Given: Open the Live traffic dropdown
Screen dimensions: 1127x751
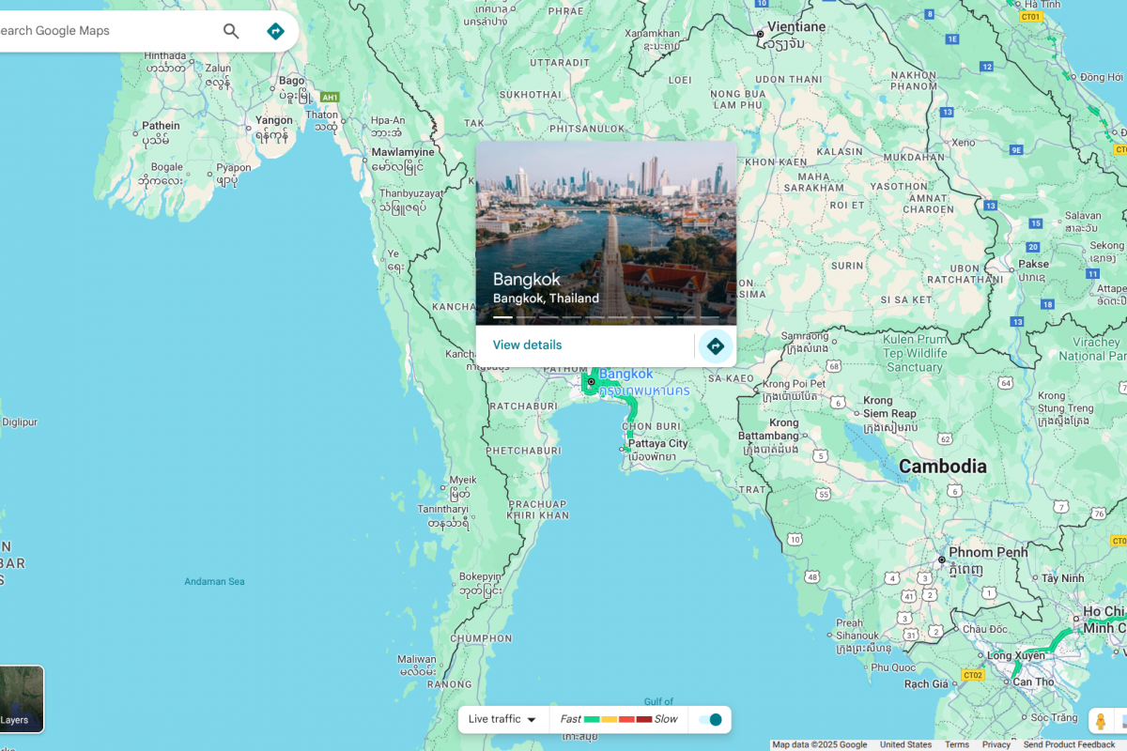Looking at the screenshot, I should [502, 720].
